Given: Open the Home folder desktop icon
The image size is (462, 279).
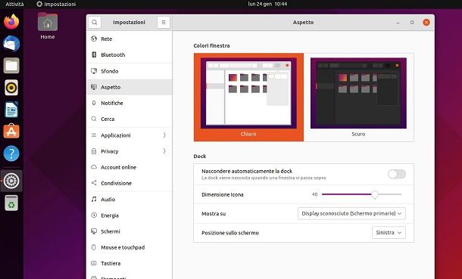Looking at the screenshot, I should [48, 26].
